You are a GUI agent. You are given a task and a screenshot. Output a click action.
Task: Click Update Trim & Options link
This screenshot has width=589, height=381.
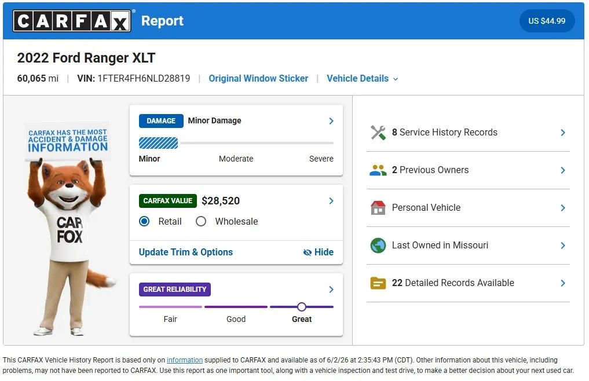(x=185, y=252)
